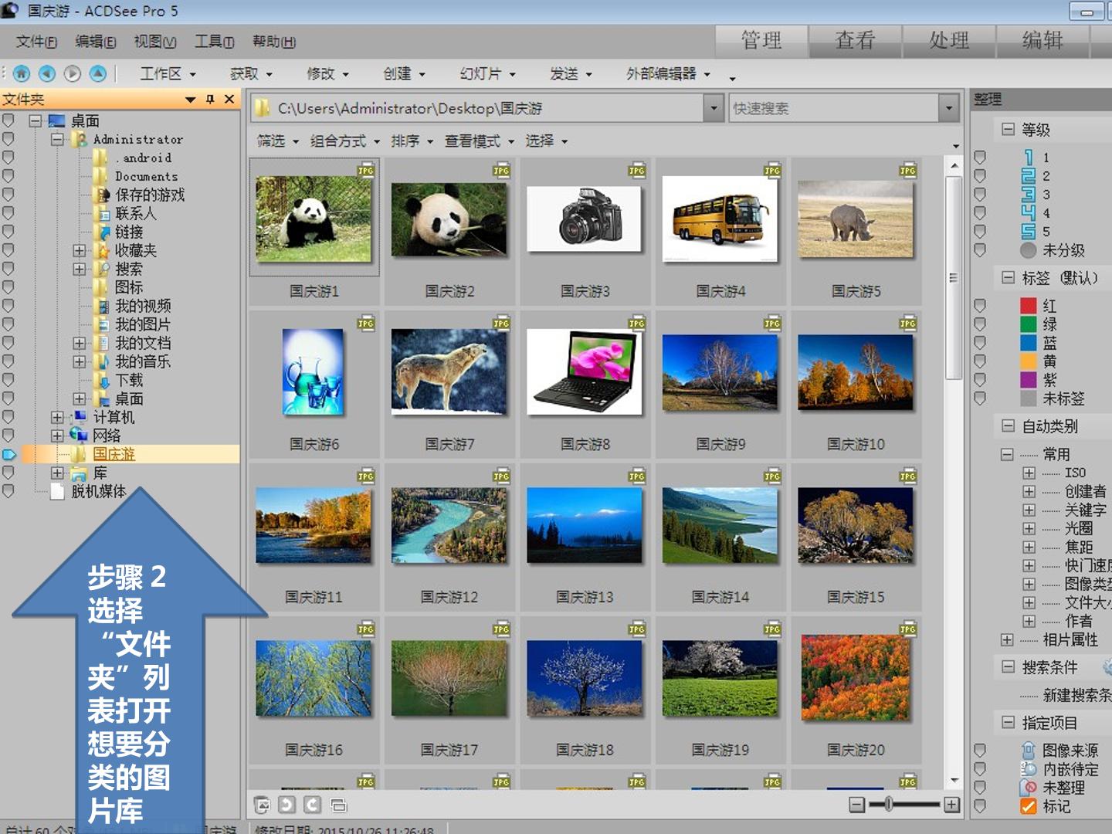Viewport: 1112px width, 834px height.
Task: Close the 文件夹 panel
Action: pos(229,99)
